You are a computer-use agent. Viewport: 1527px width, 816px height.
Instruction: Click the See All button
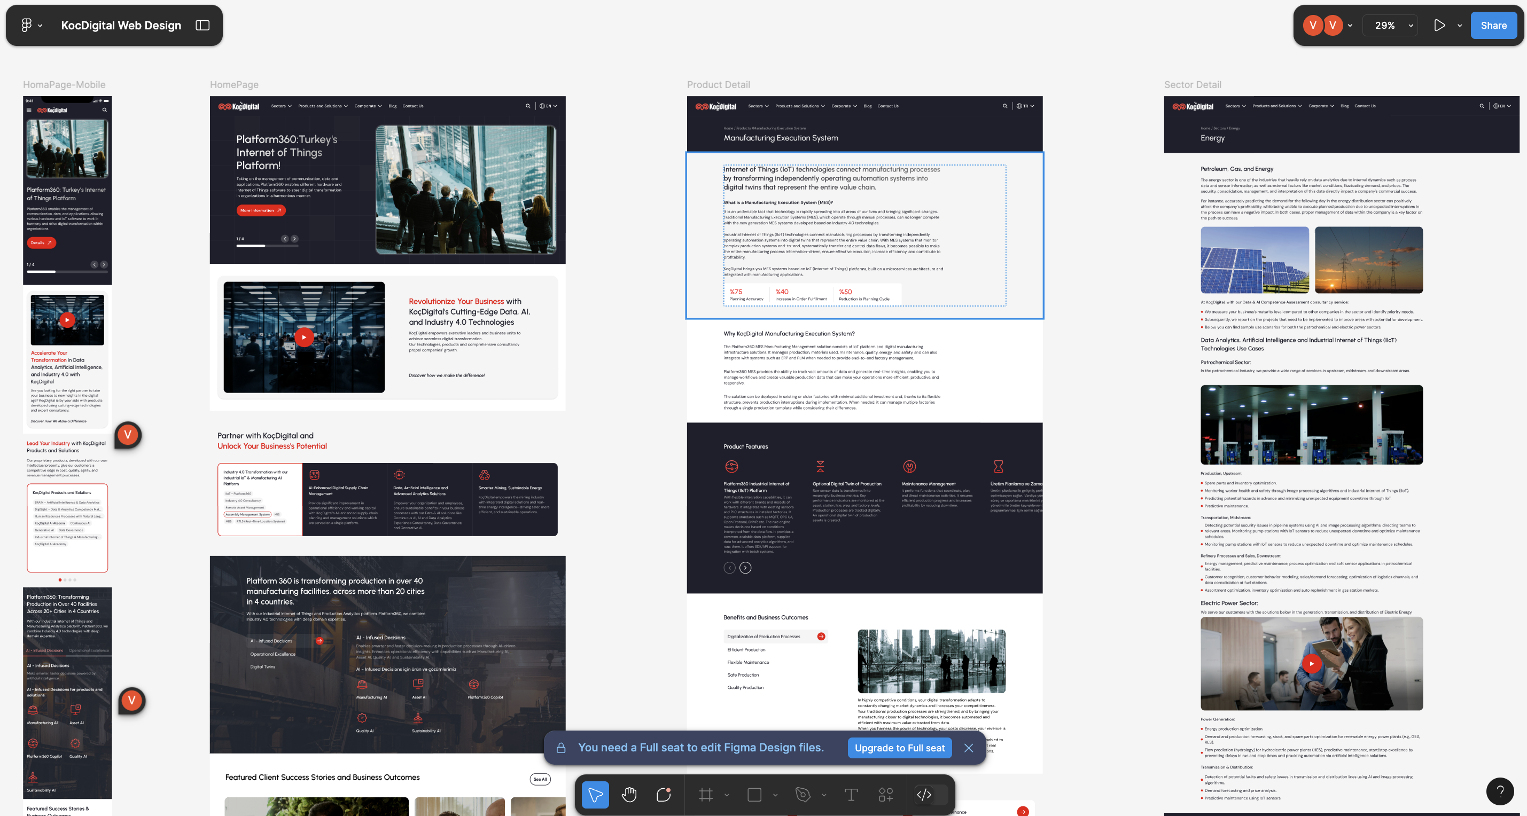click(x=540, y=779)
